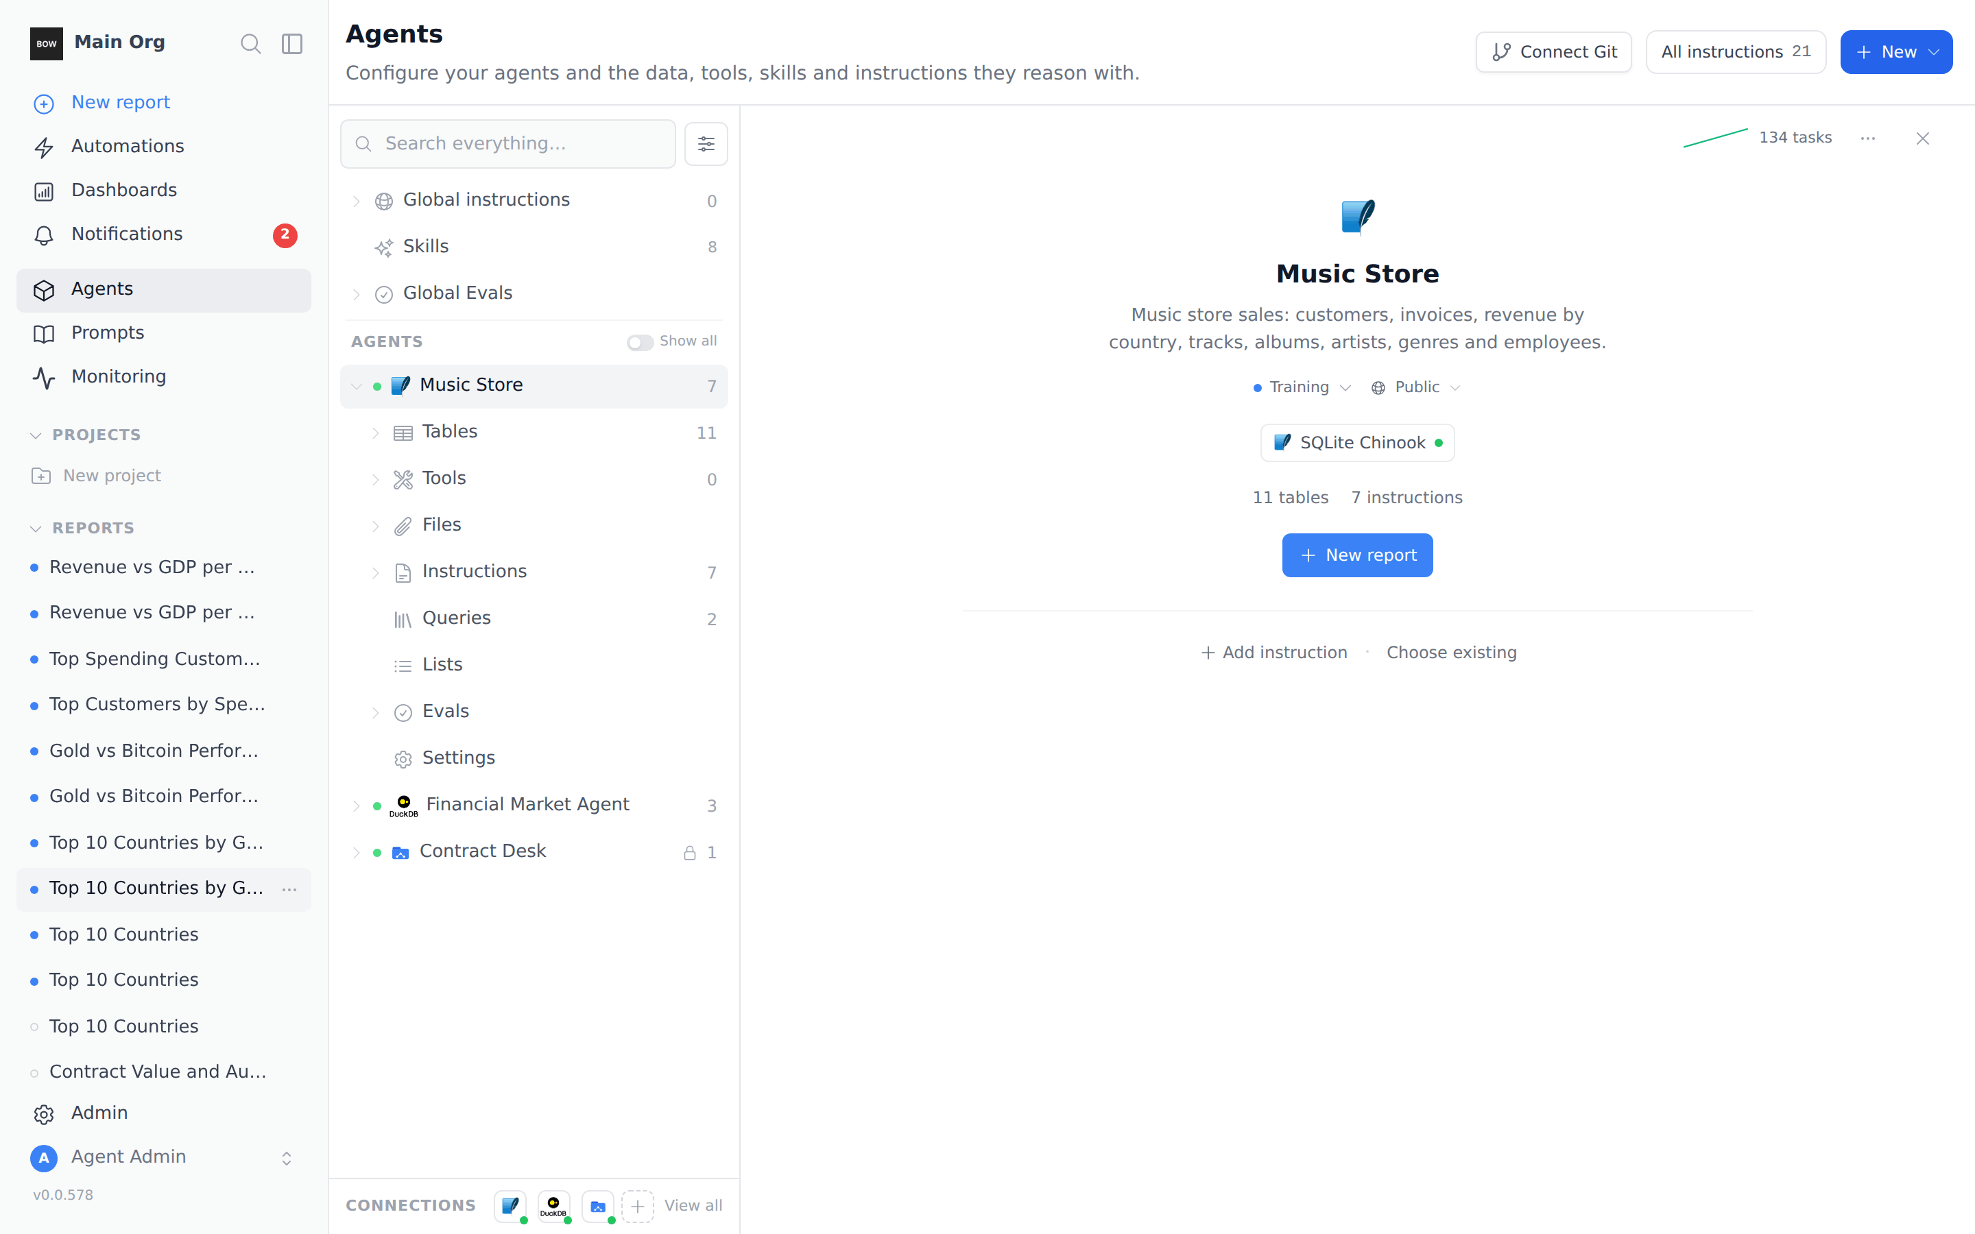Close the Music Store detail panel

point(1923,138)
